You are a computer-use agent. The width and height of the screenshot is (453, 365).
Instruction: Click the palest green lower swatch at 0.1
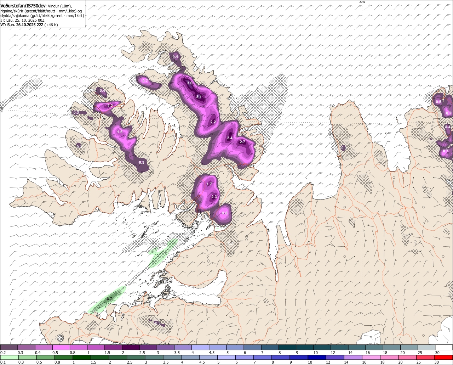point(9,357)
